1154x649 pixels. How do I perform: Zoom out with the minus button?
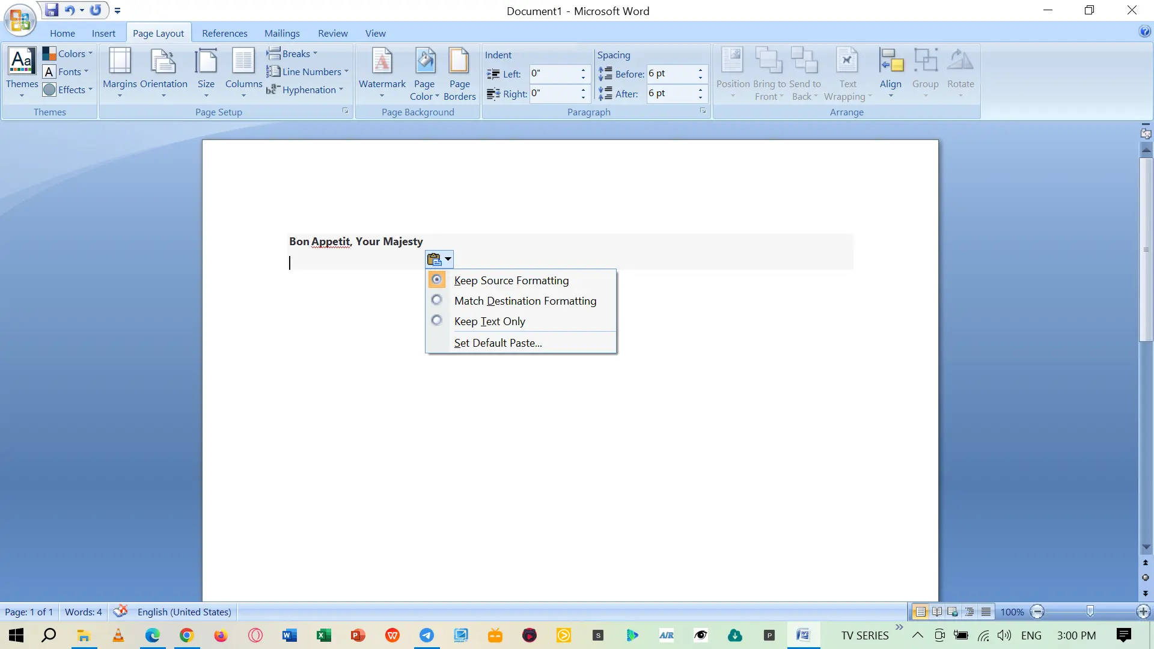tap(1037, 612)
